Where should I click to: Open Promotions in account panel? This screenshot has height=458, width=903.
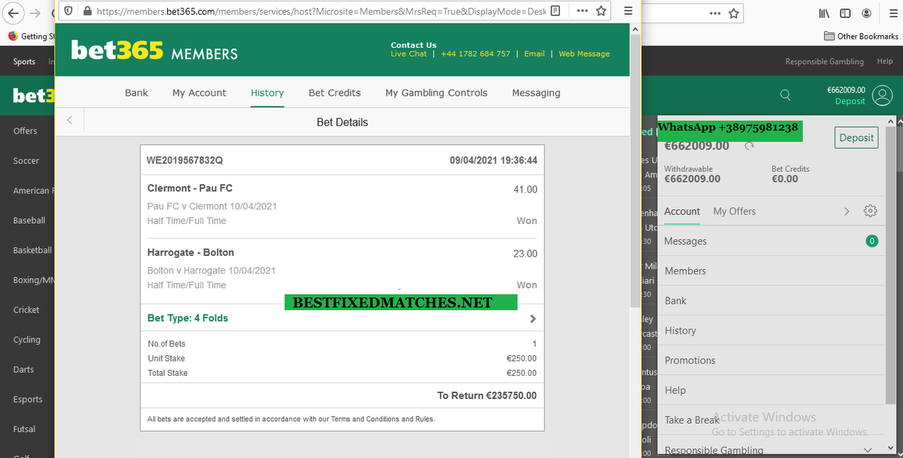point(771,360)
